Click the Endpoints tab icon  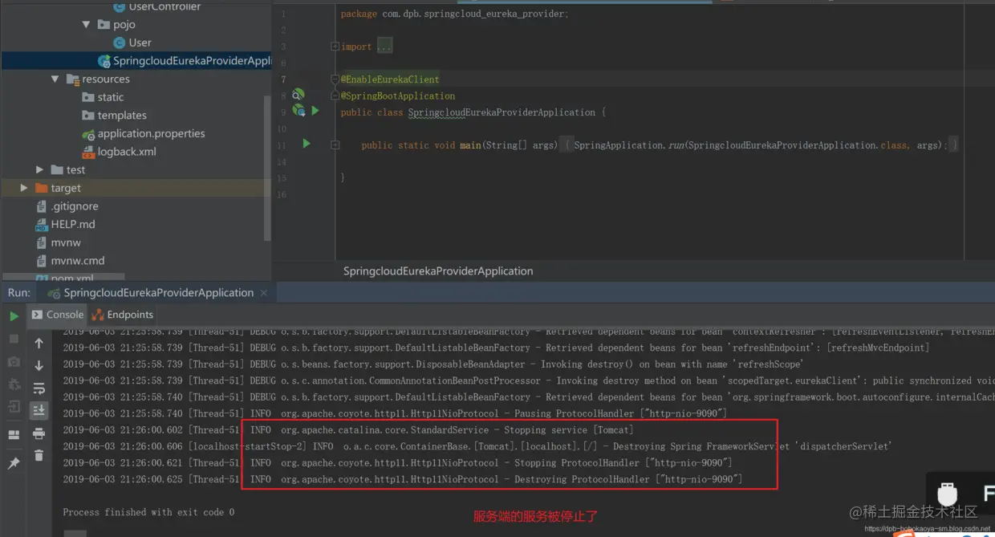pyautogui.click(x=98, y=315)
